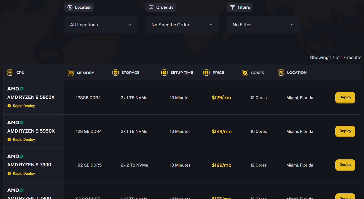Select the AMD RYZEN 9 5950X name
The height and width of the screenshot is (199, 364).
pyautogui.click(x=31, y=131)
